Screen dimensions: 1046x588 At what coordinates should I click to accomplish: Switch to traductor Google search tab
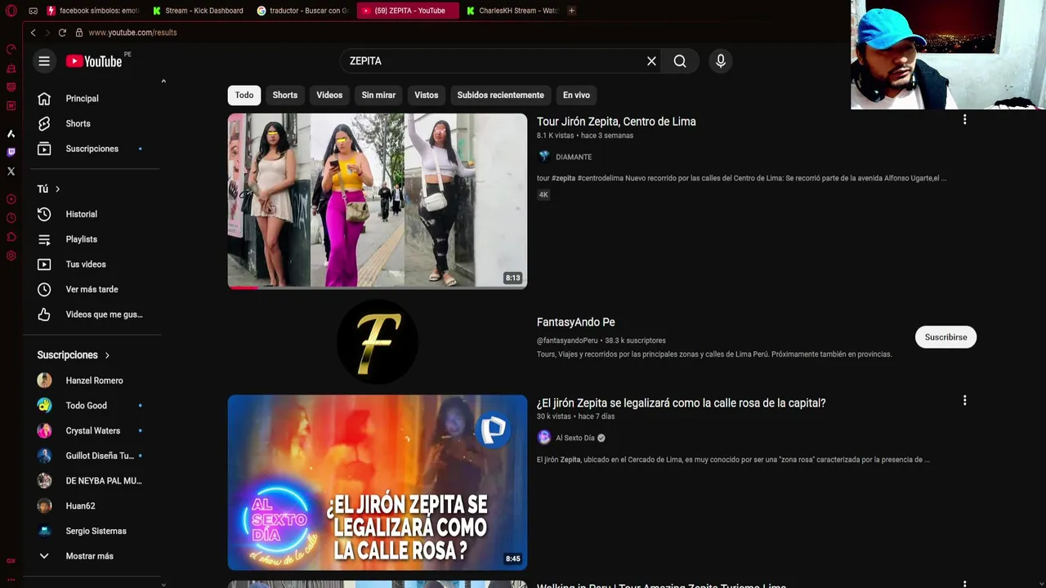point(303,11)
